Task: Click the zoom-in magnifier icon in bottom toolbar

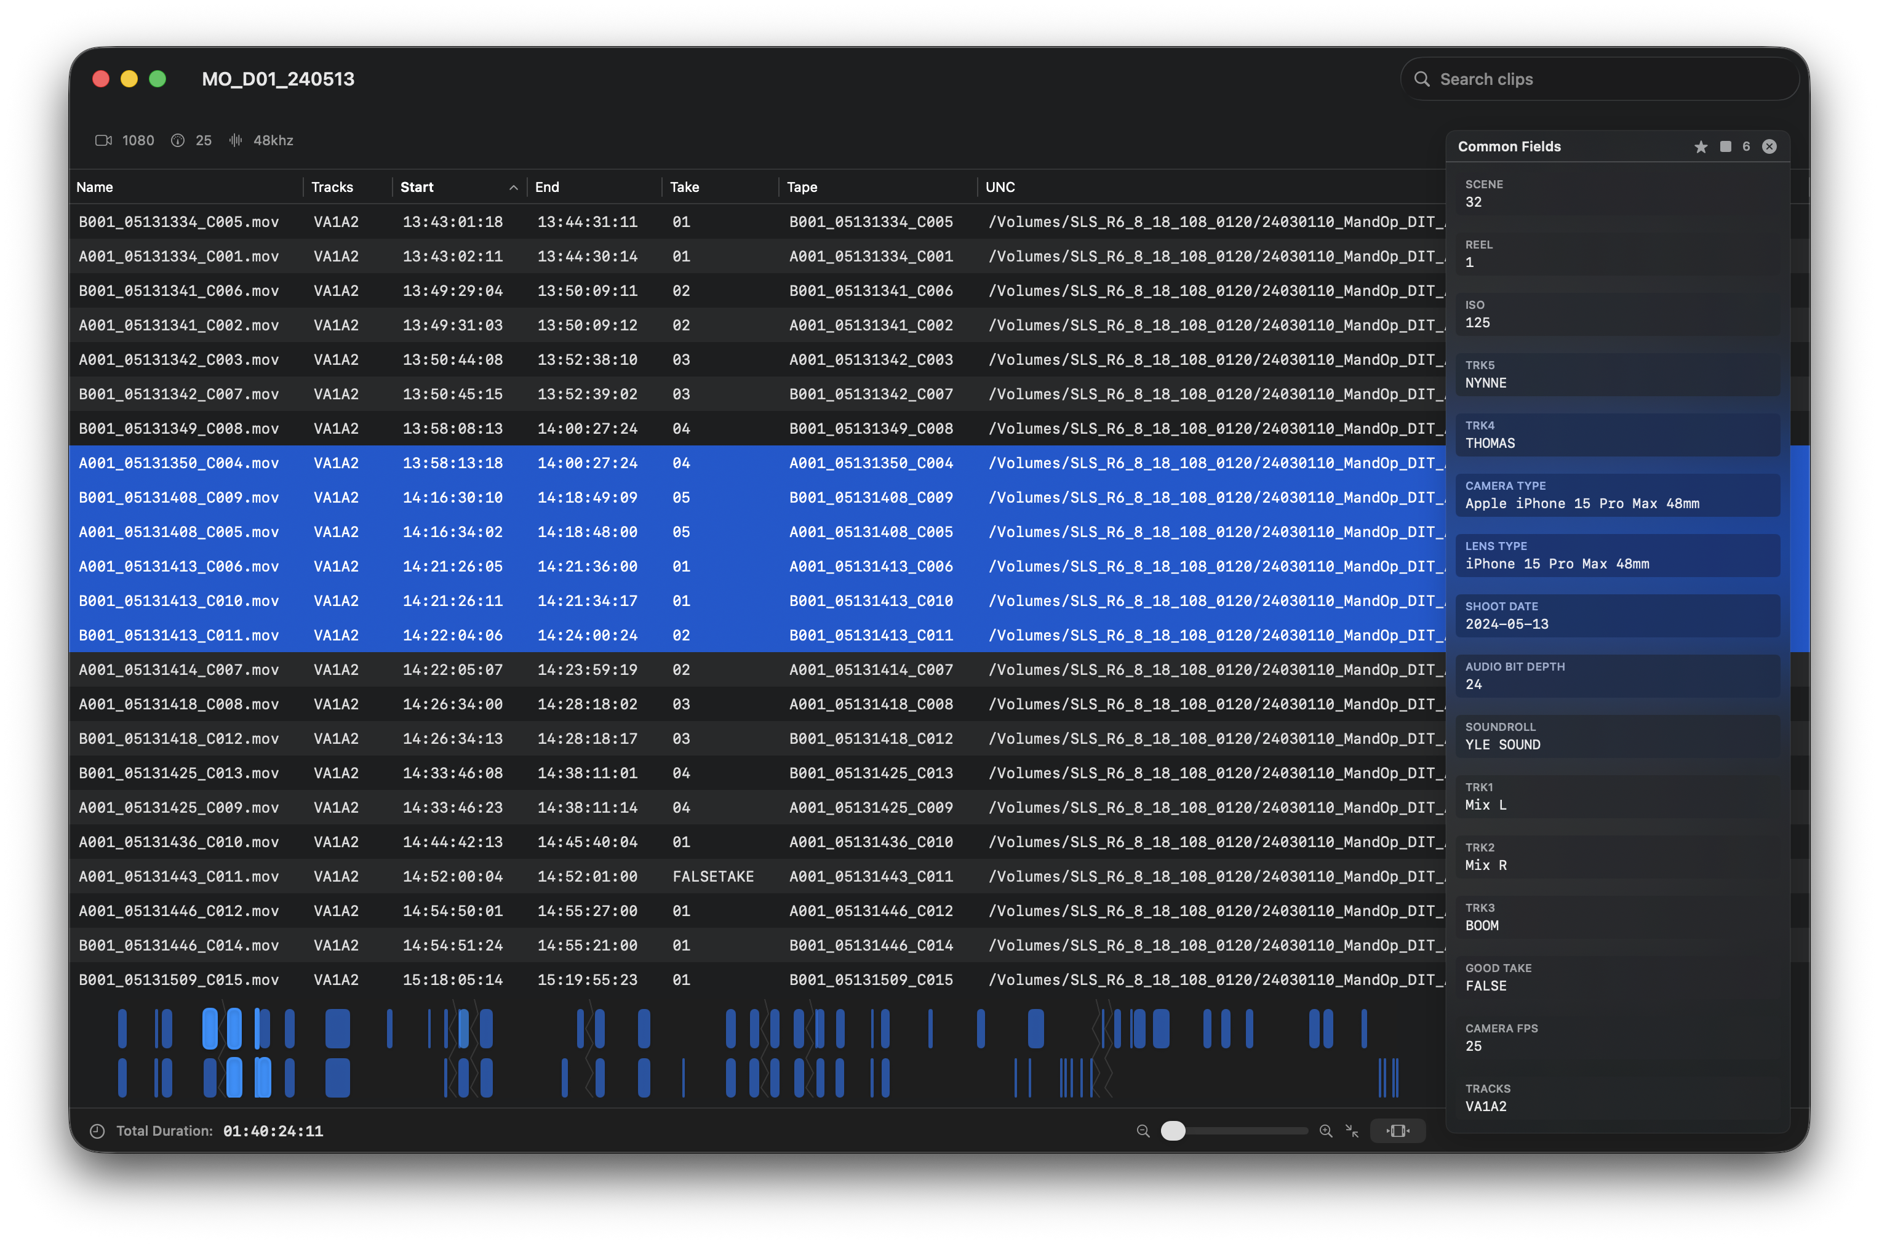Action: click(1325, 1131)
